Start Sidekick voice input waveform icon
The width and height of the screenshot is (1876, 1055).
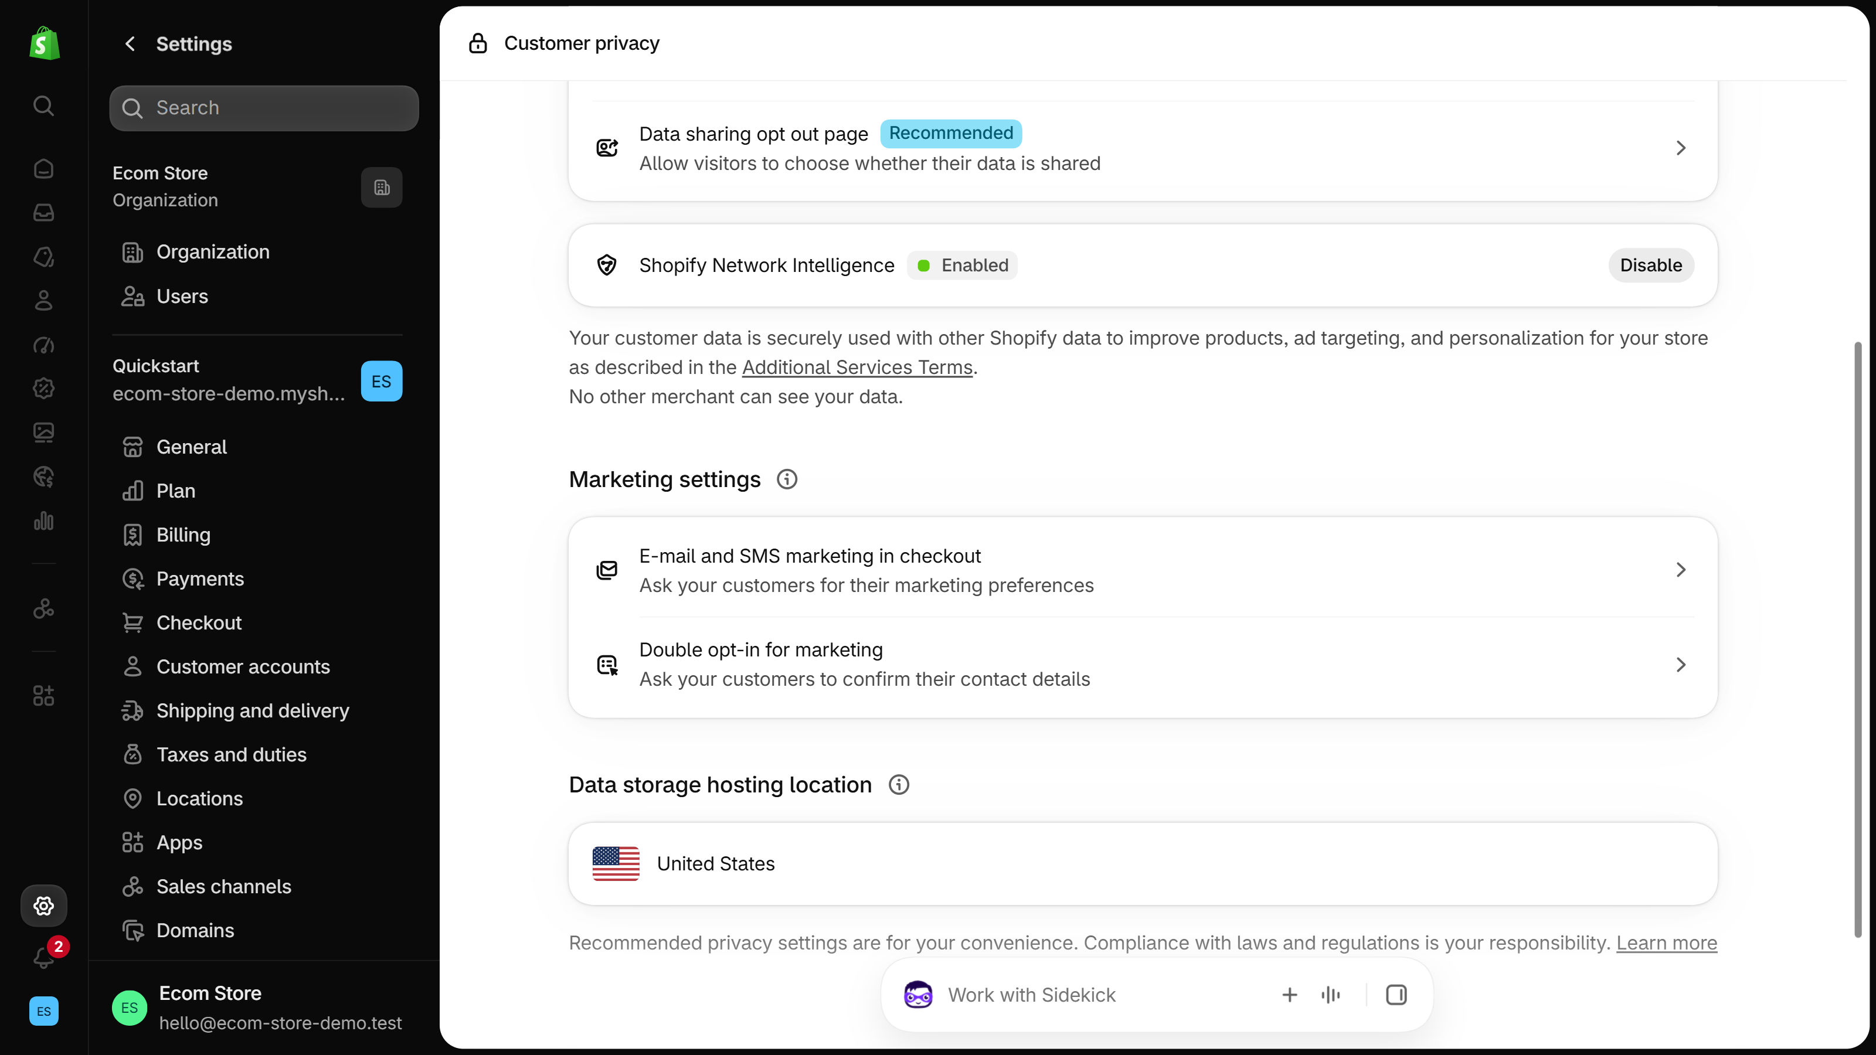click(x=1331, y=995)
